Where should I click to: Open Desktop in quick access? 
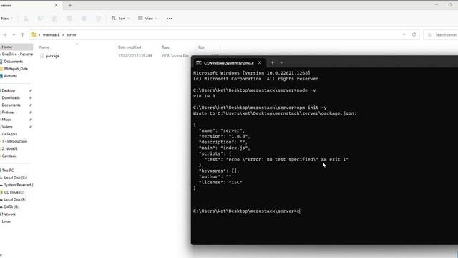[x=9, y=90]
